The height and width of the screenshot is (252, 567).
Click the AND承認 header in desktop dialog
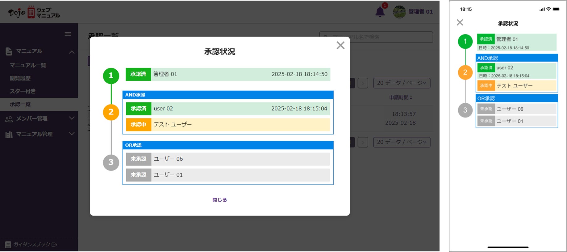click(x=228, y=95)
